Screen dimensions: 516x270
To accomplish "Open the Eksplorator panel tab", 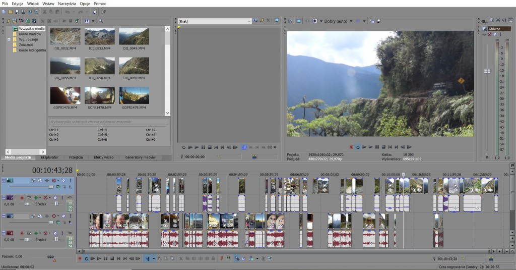I will click(49, 157).
